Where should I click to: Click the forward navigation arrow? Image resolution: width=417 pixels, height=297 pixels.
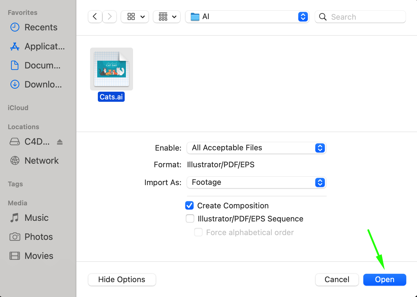point(109,17)
